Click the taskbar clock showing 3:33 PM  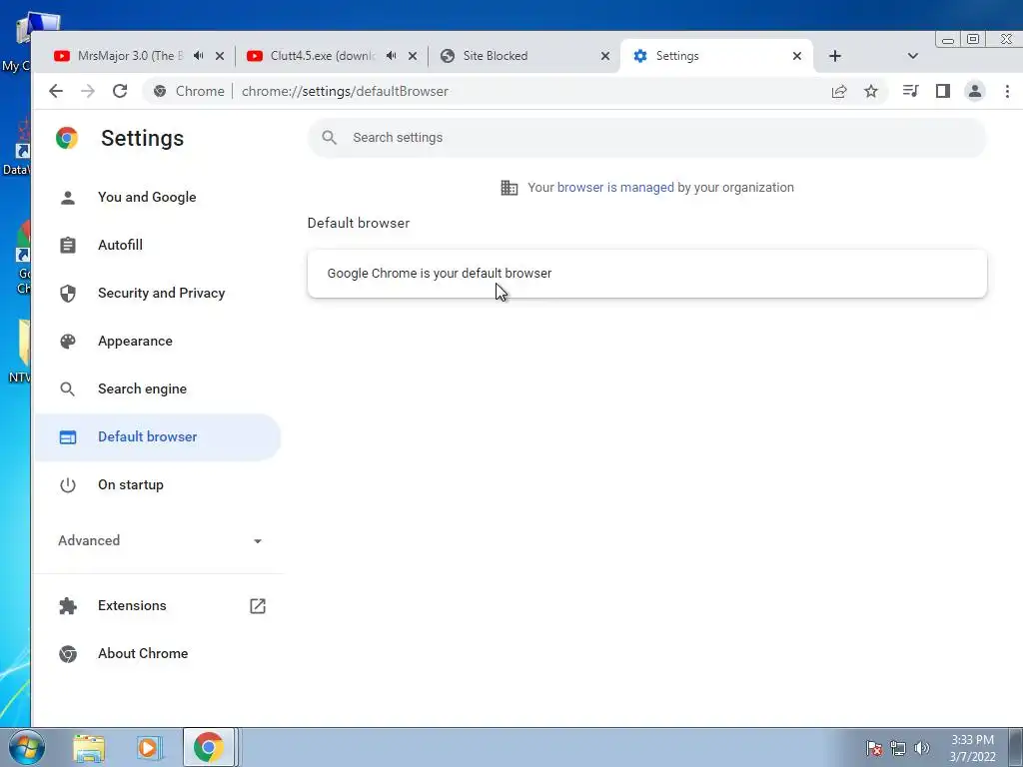[x=972, y=748]
